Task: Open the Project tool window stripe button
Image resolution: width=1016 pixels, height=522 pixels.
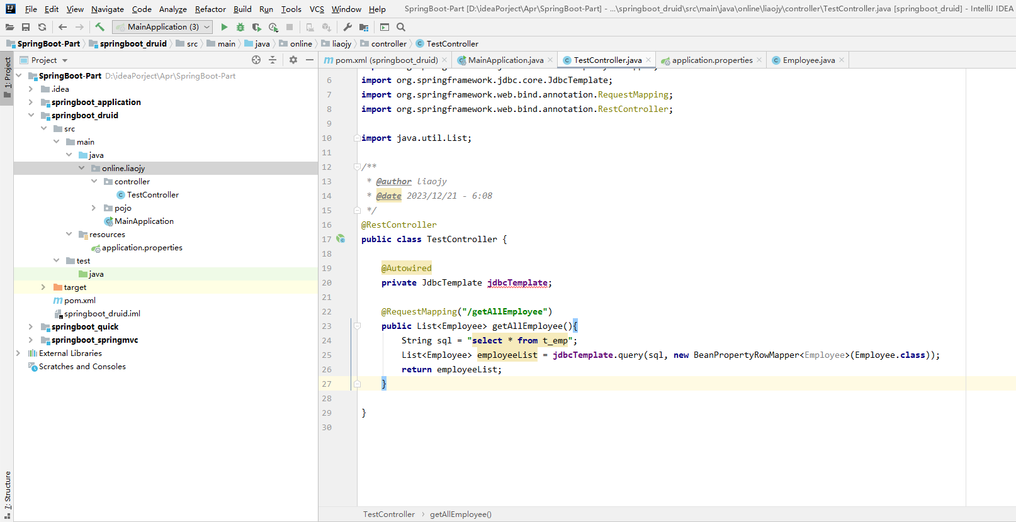Action: pyautogui.click(x=7, y=78)
